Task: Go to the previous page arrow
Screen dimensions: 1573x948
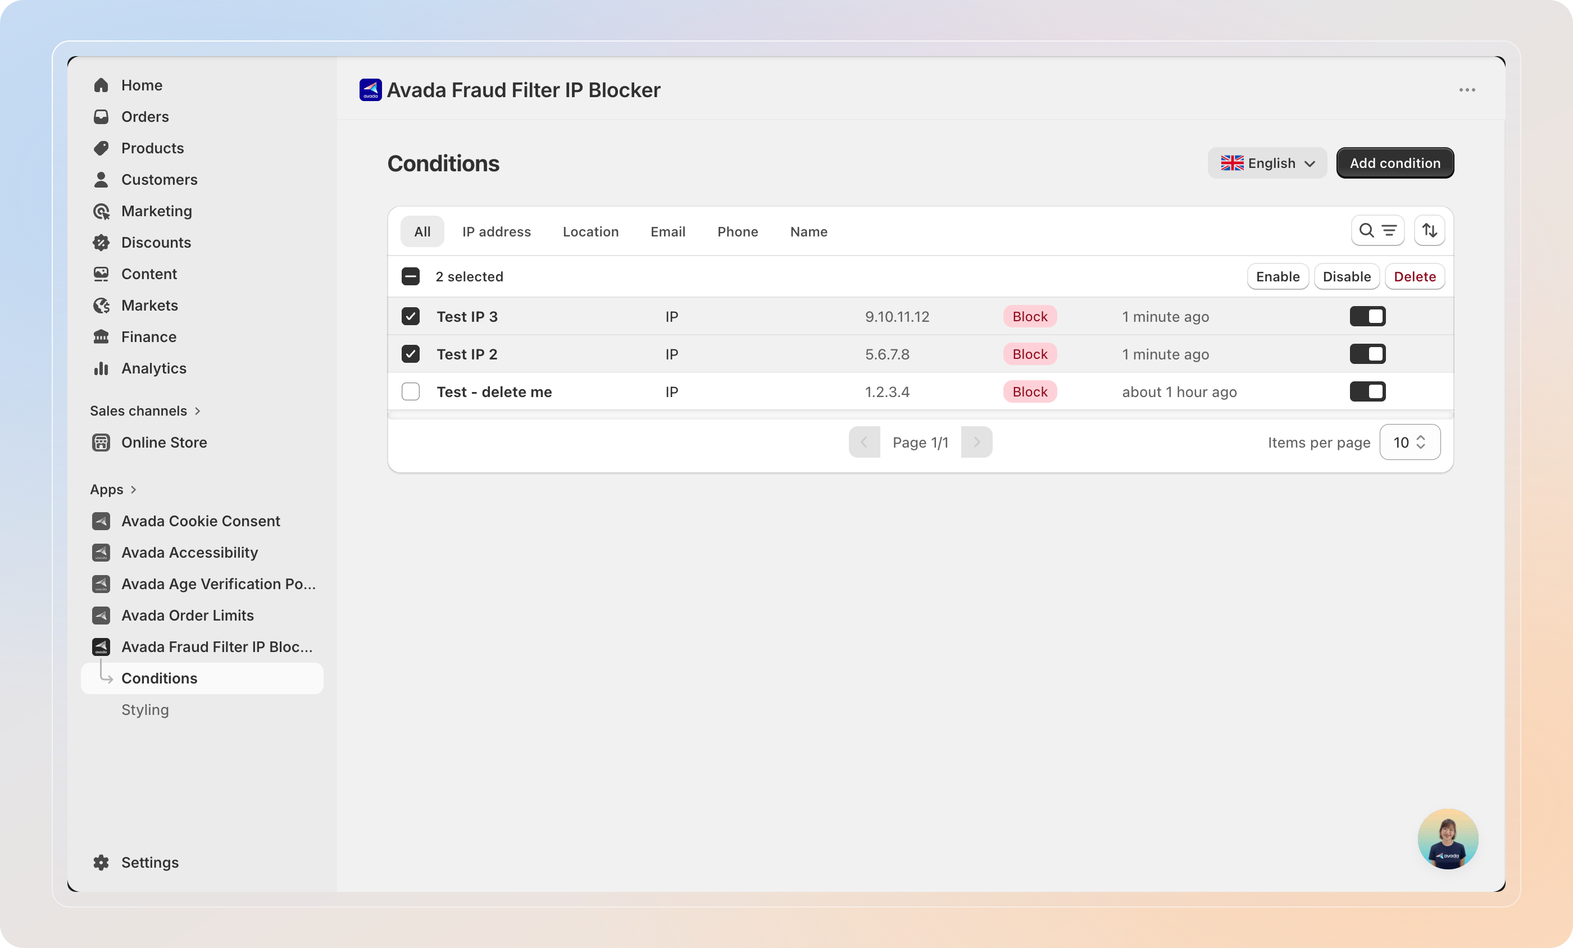Action: pos(865,443)
